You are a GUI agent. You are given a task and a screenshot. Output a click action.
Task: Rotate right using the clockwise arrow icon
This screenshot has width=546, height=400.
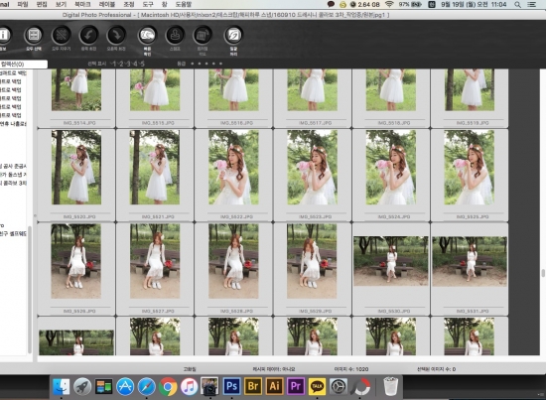tap(116, 35)
